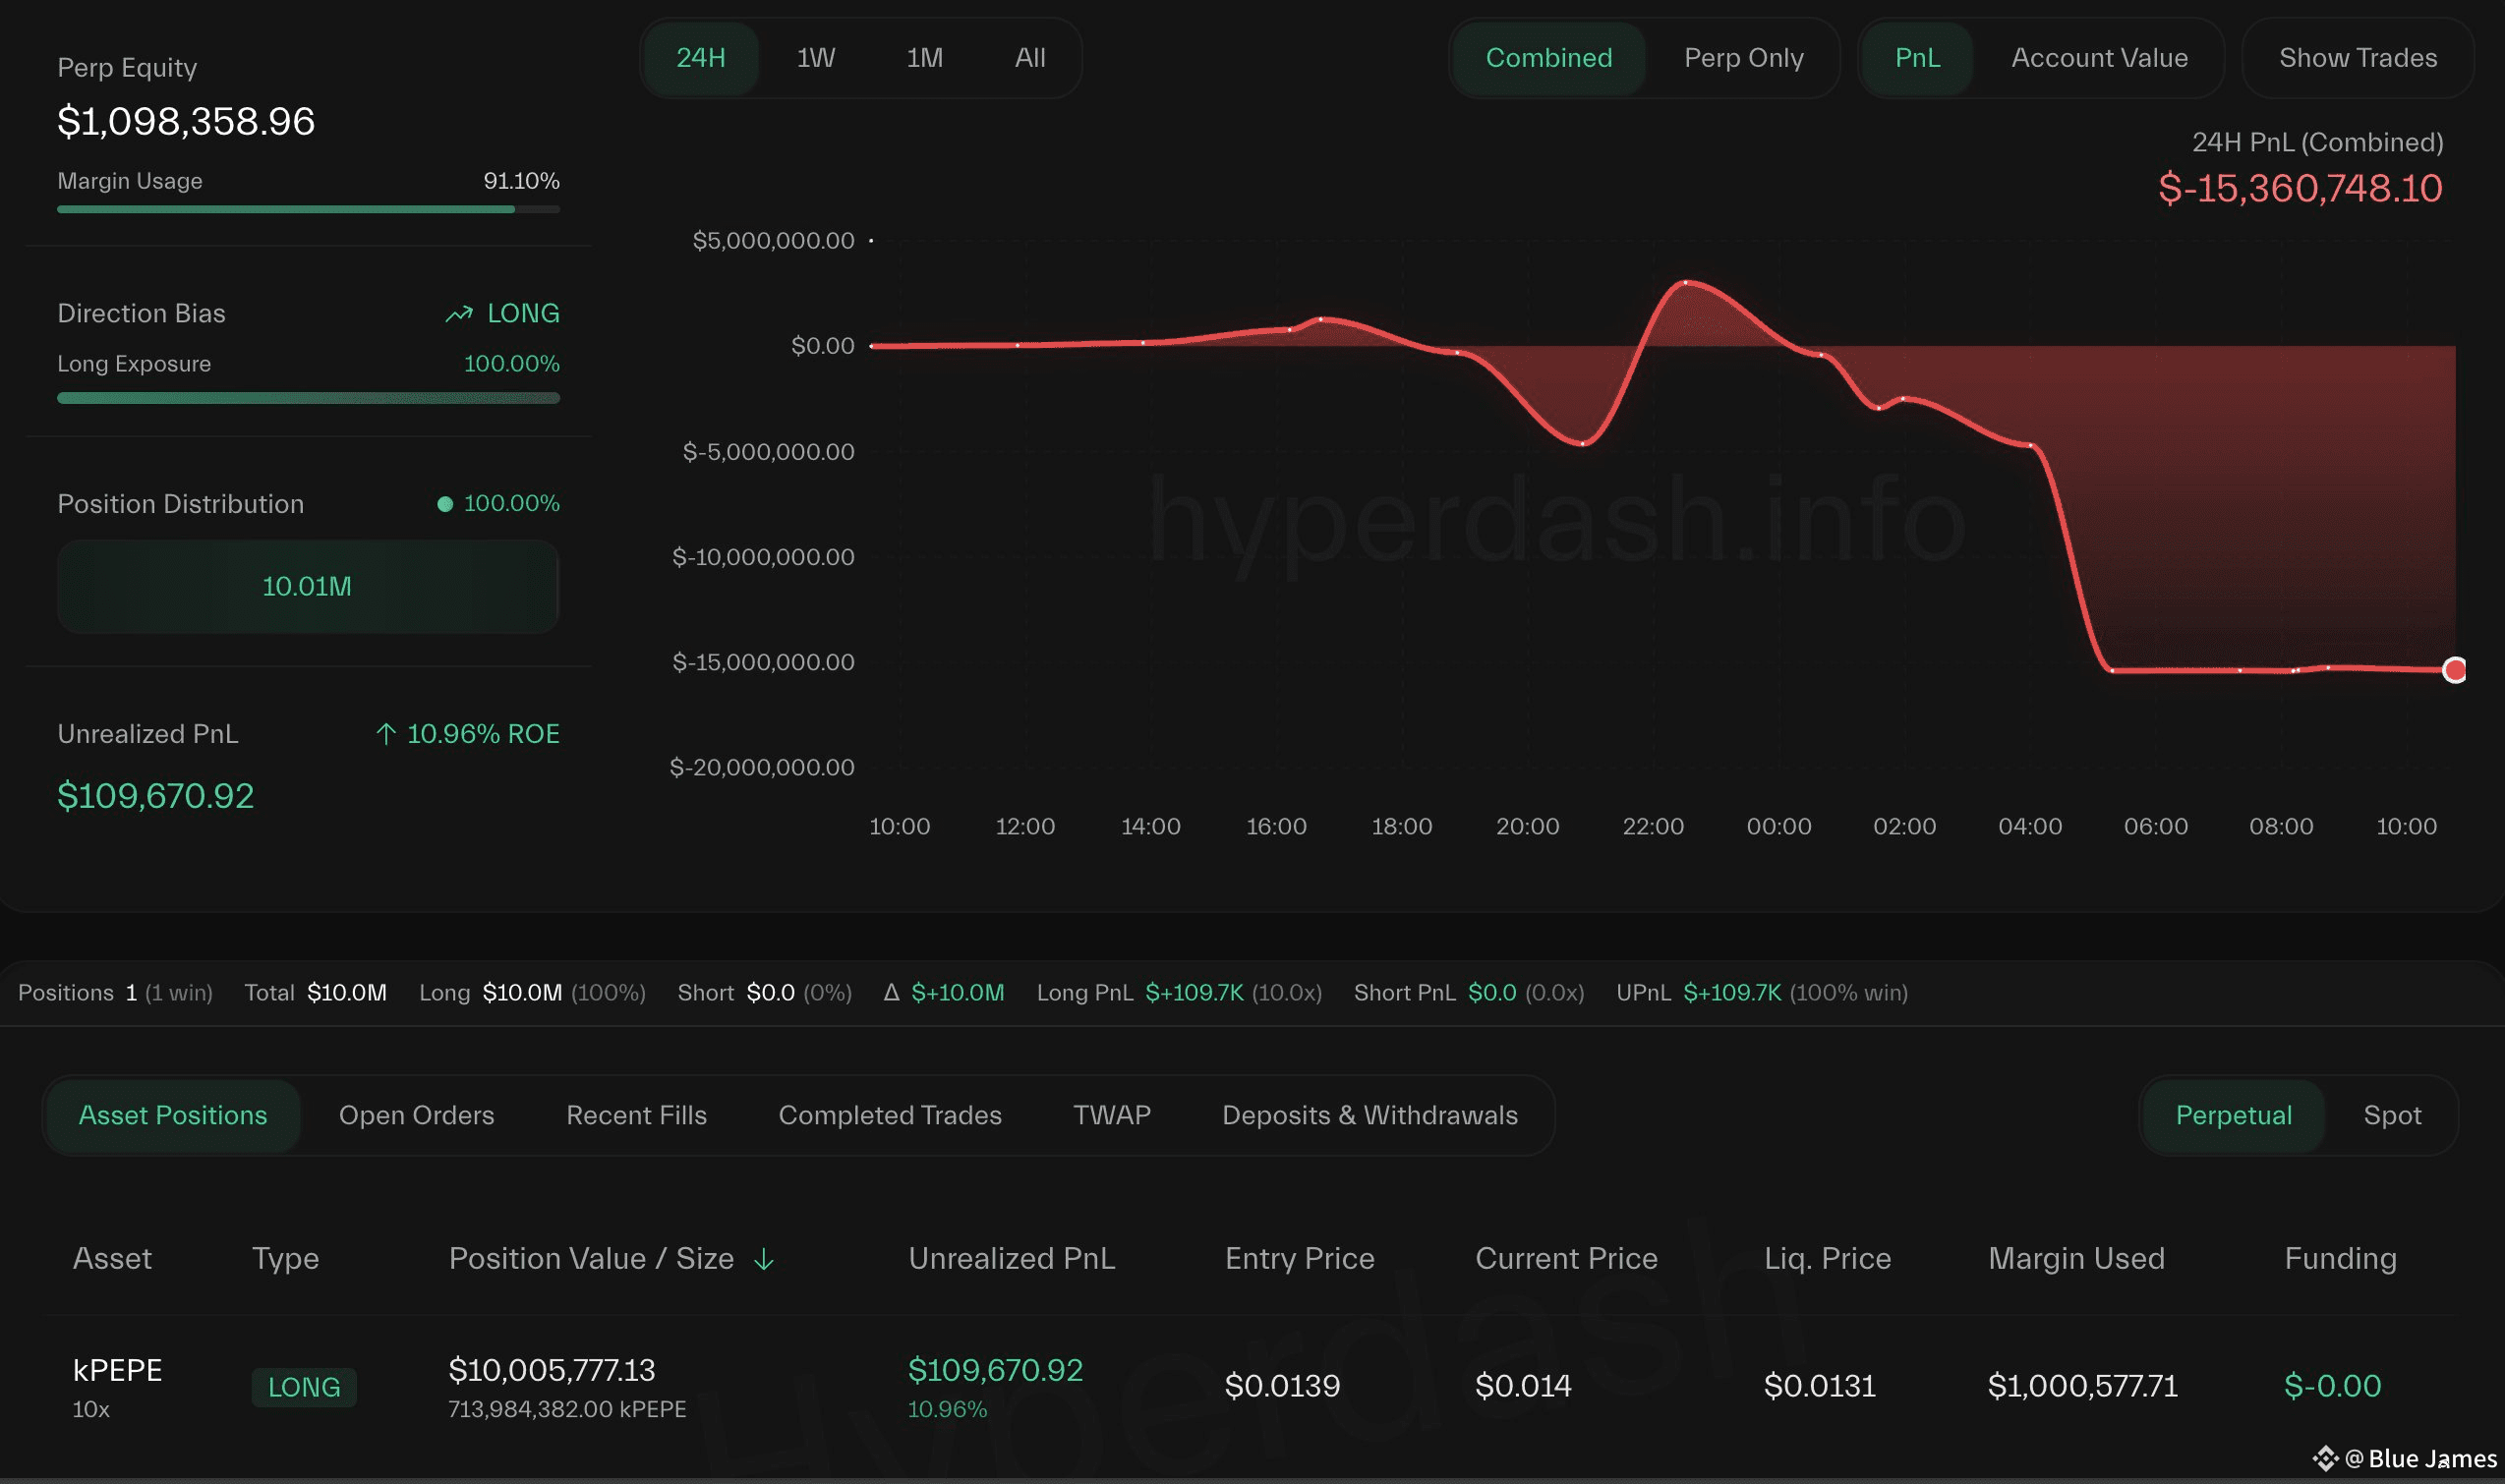Click the Binance logo watermark icon
This screenshot has width=2505, height=1484.
[2325, 1459]
